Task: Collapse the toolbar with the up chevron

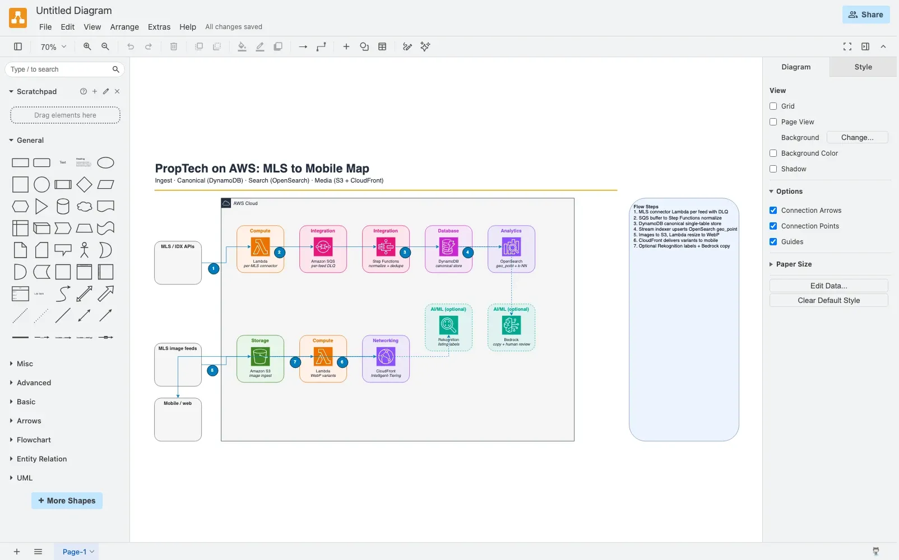Action: click(x=883, y=47)
